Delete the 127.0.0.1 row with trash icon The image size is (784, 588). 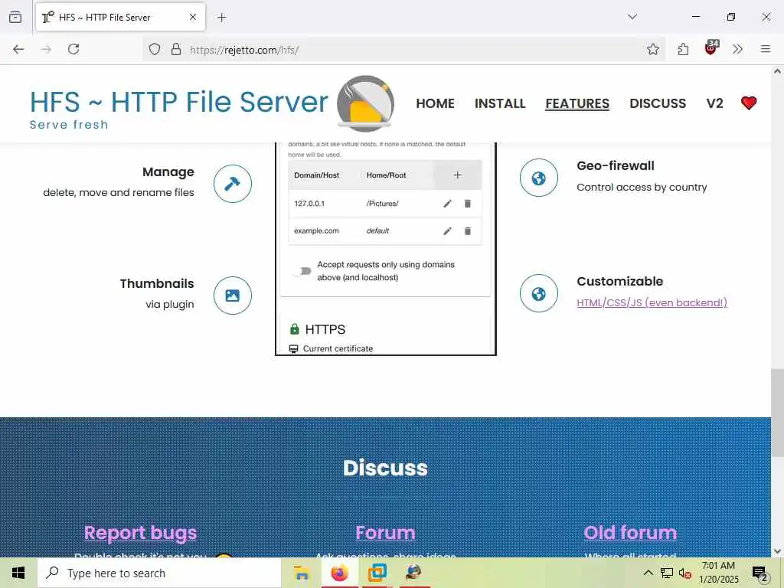(468, 204)
